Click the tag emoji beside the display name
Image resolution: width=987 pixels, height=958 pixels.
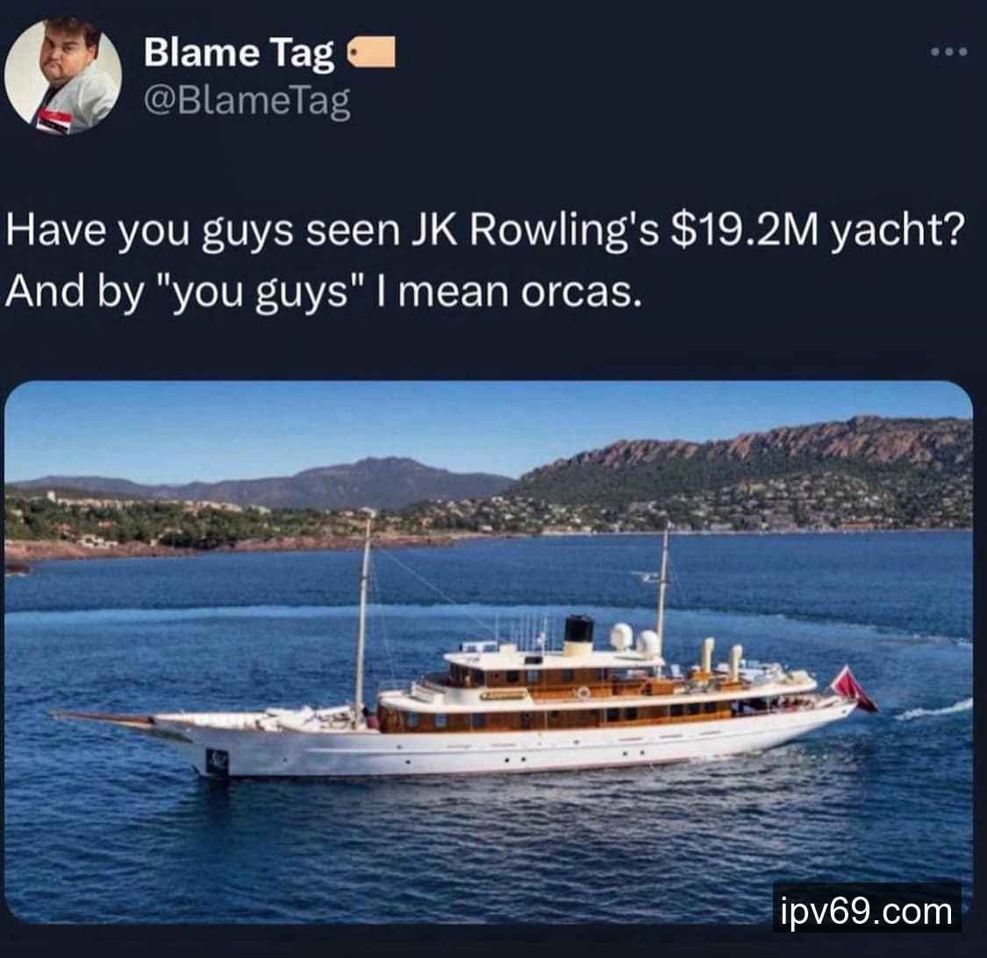click(x=371, y=53)
